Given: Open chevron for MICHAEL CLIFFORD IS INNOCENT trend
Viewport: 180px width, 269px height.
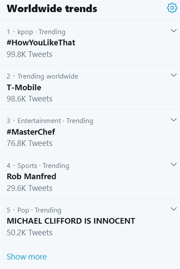Looking at the screenshot, I should tap(174, 209).
